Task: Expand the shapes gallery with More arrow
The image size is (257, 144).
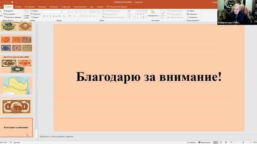Action: [x=146, y=17]
